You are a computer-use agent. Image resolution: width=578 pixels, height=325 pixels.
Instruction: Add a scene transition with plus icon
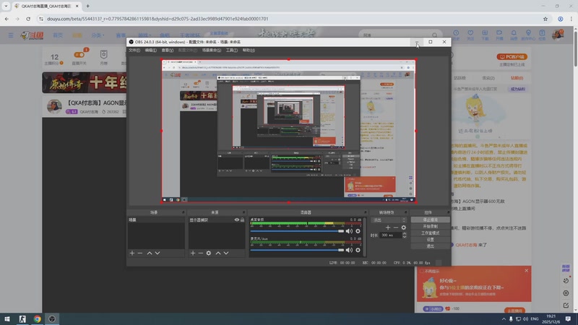point(388,227)
